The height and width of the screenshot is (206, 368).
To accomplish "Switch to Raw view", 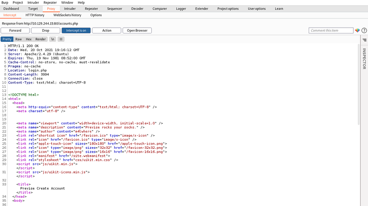I will (x=19, y=39).
